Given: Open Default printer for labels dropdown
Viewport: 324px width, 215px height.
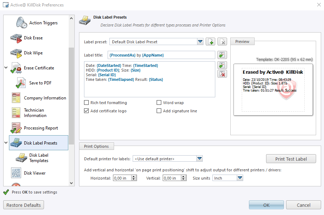Looking at the screenshot, I should point(200,158).
